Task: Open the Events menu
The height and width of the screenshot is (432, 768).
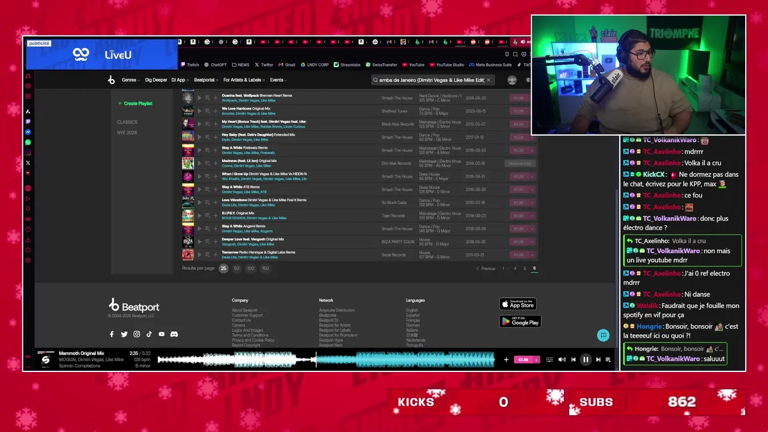Action: [278, 80]
